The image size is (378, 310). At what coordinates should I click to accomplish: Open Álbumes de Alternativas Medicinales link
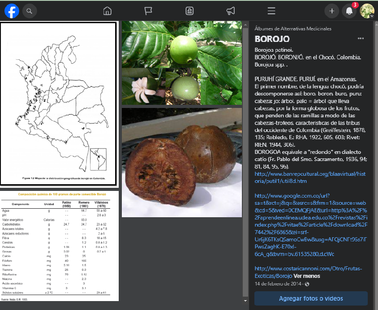(x=293, y=29)
